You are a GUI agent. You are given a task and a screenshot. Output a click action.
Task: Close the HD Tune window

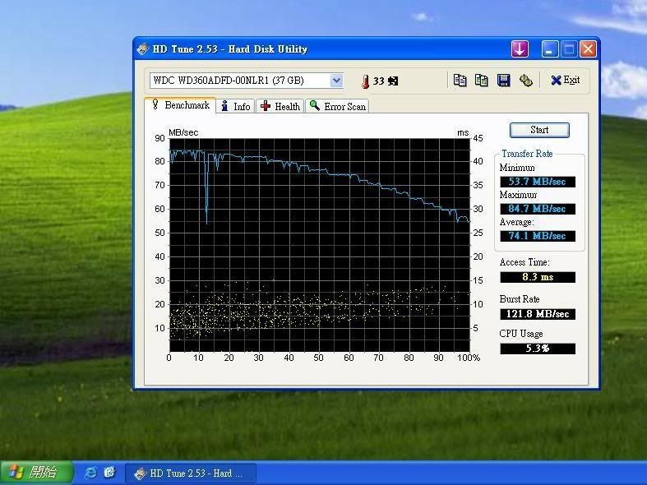pyautogui.click(x=588, y=49)
